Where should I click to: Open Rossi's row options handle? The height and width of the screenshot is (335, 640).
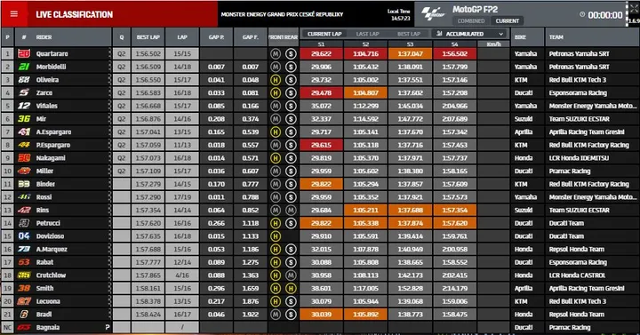tap(109, 197)
